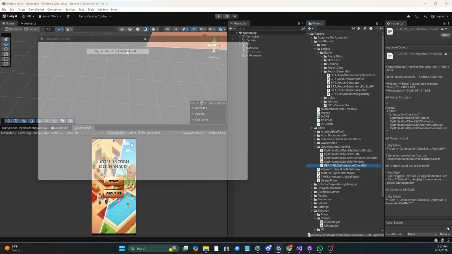
Task: Select the Rect transform tool
Action: click(6, 59)
